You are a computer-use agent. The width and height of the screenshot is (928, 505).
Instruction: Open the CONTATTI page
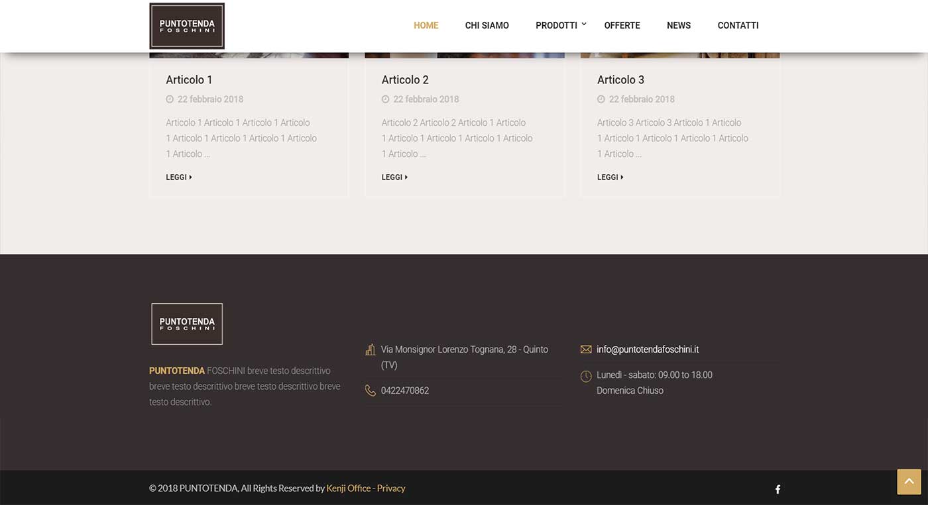(738, 26)
